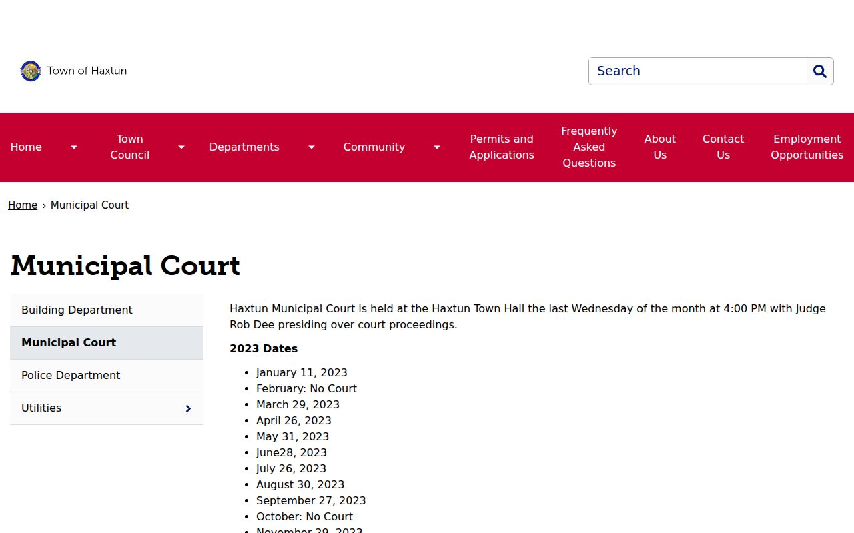Click the March 29, 2023 date
The height and width of the screenshot is (533, 854).
(x=298, y=405)
